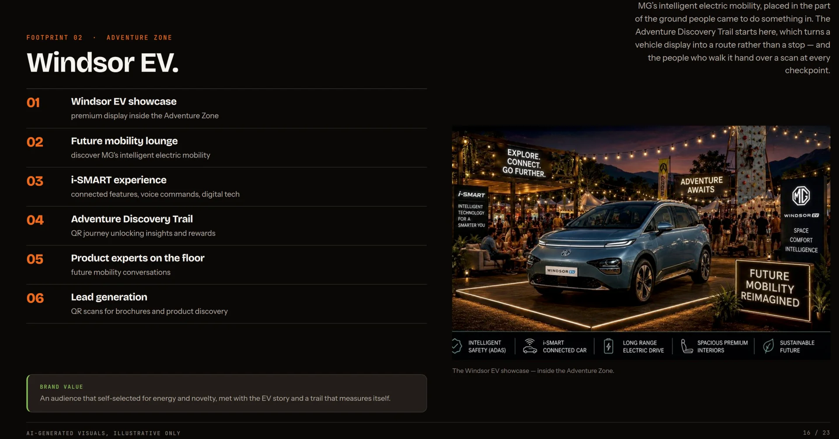Click the seat icon beside Spacious Premium Interiors
The height and width of the screenshot is (439, 839).
686,346
